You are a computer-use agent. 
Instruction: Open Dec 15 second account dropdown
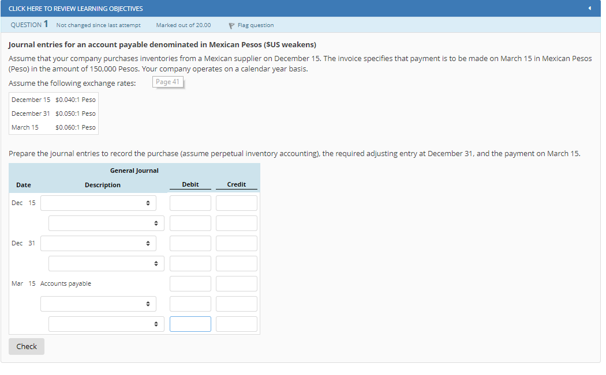[106, 223]
